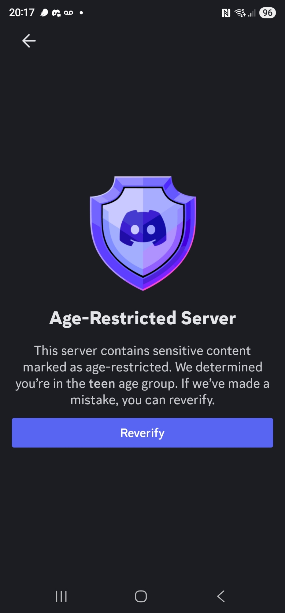
Task: Tap the 20:17 clock in status bar
Action: [x=22, y=13]
